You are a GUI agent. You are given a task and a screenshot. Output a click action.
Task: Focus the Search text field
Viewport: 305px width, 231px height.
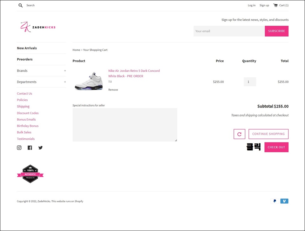point(30,5)
